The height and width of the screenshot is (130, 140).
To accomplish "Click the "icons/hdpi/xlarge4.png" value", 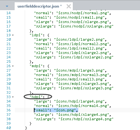I will (x=82, y=115).
